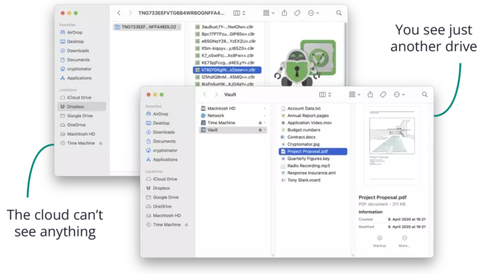Image resolution: width=488 pixels, height=274 pixels.
Task: Click the Markup button in preview pane
Action: [380, 241]
